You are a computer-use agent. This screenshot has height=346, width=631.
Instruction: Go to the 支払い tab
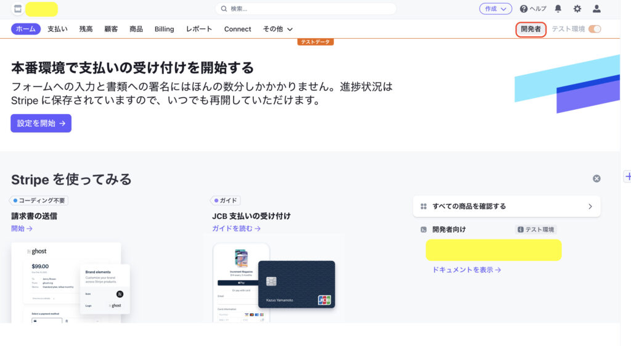57,29
